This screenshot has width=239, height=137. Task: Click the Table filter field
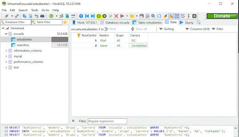(47, 22)
